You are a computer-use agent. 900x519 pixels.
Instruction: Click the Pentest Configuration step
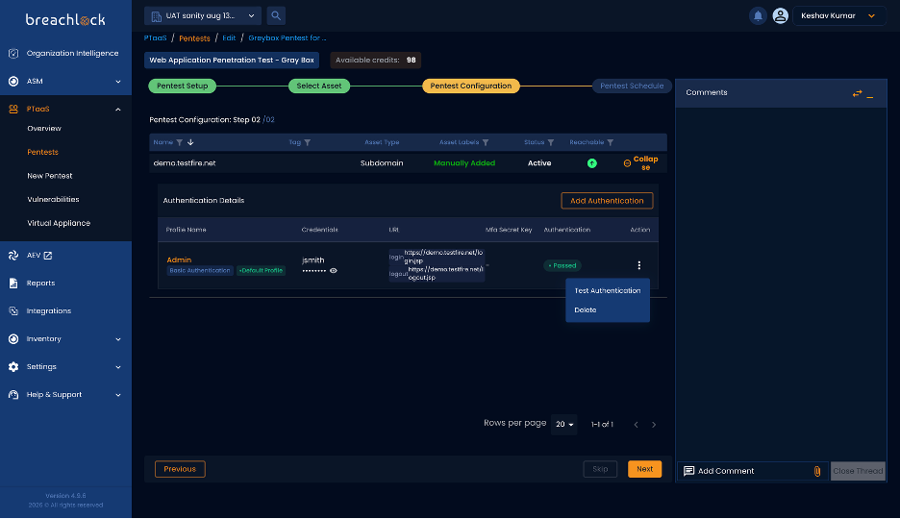470,86
